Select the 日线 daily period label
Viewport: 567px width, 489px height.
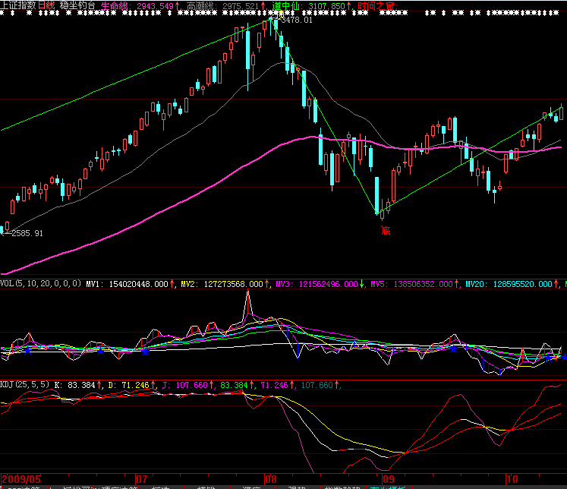coord(46,5)
